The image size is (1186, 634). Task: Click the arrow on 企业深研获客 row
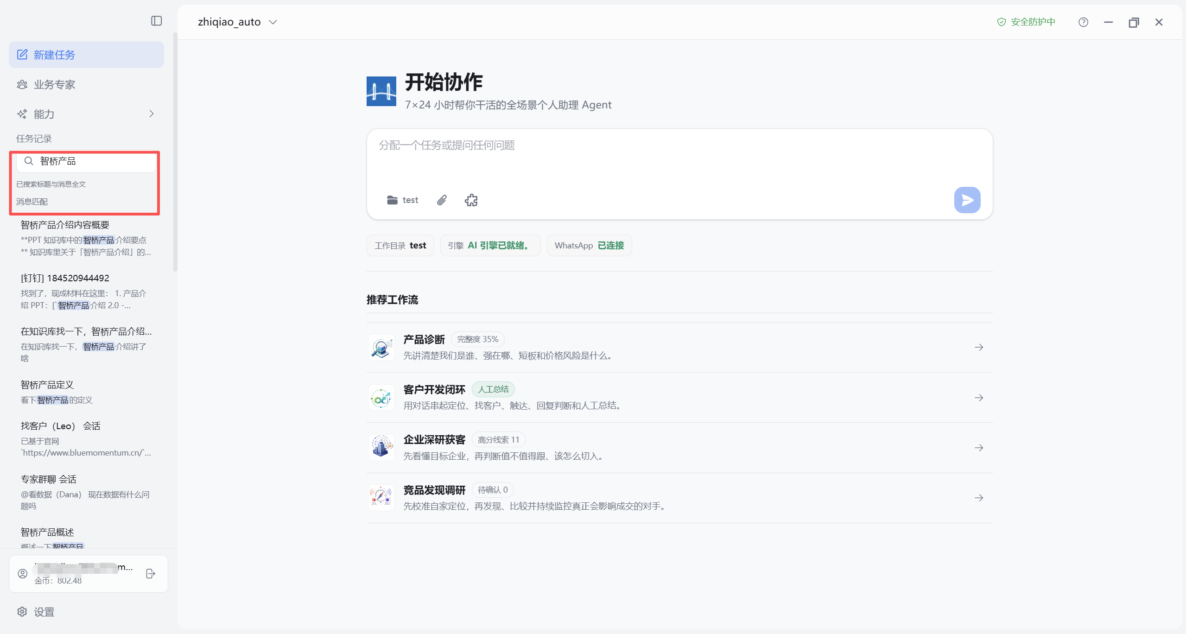tap(979, 448)
